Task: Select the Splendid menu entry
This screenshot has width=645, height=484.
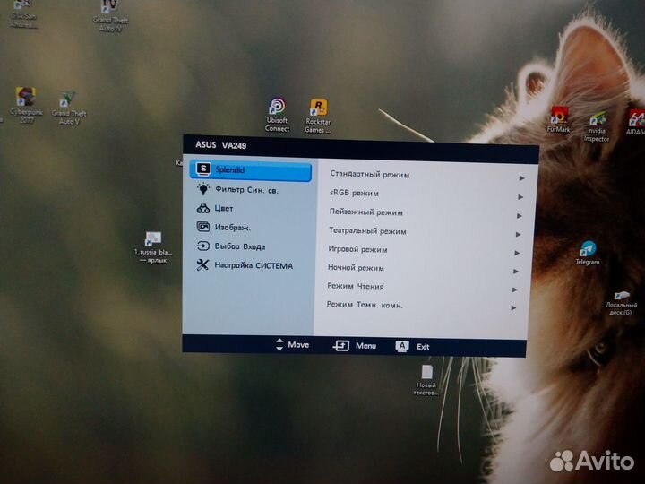Action: point(251,170)
